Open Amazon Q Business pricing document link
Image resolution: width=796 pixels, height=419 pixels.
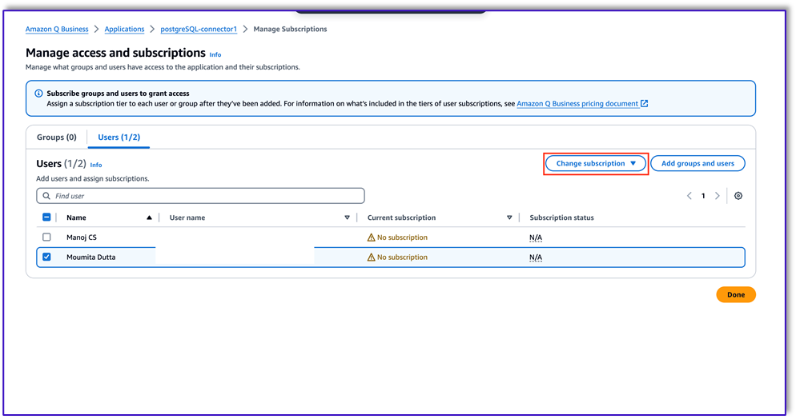coord(577,103)
